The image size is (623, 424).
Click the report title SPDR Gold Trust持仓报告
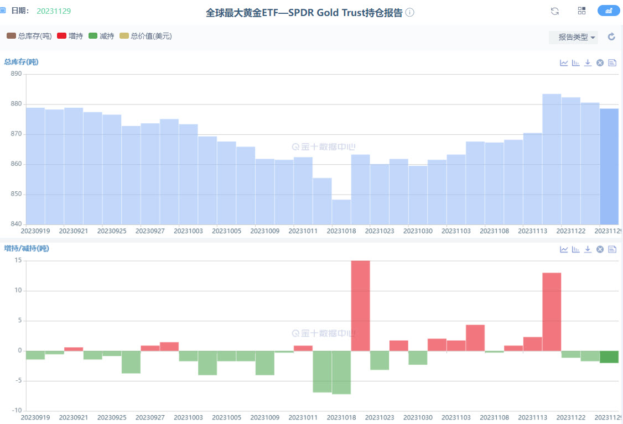tap(304, 13)
